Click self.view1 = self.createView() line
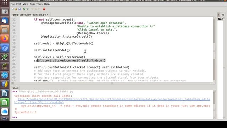This screenshot has height=128, width=227. tap(60, 57)
